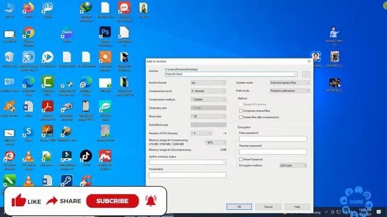Open the TikTok desktop shortcut
The width and height of the screenshot is (387, 217).
[x=86, y=158]
